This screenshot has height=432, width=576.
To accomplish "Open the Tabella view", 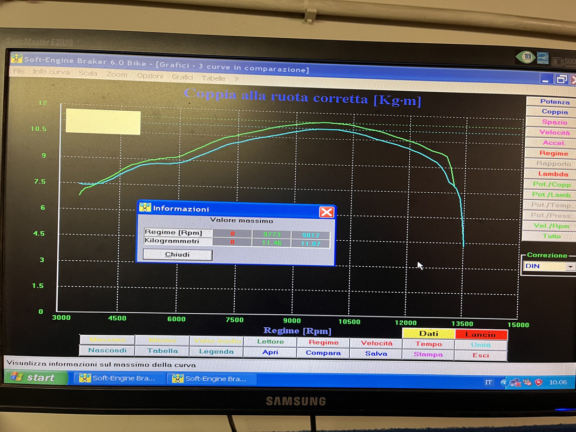I will click(x=162, y=351).
